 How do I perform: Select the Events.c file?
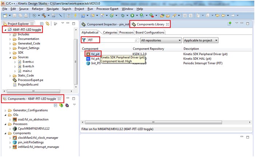click(x=28, y=62)
